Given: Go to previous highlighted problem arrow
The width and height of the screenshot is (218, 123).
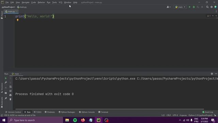Looking at the screenshot, I should point(213,16).
